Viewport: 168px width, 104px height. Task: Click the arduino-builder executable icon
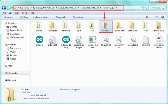coord(92,39)
